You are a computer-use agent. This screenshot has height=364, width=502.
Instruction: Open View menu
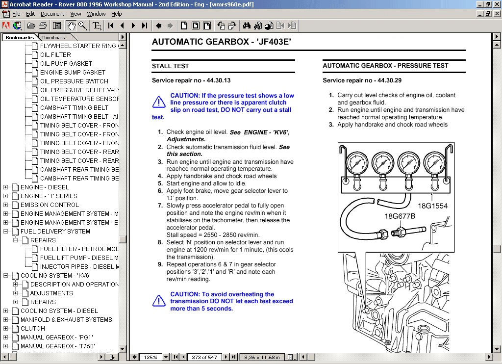pyautogui.click(x=75, y=14)
